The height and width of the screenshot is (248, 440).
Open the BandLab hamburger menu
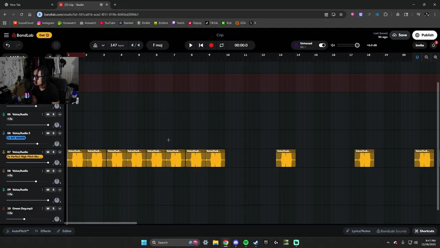[x=6, y=35]
